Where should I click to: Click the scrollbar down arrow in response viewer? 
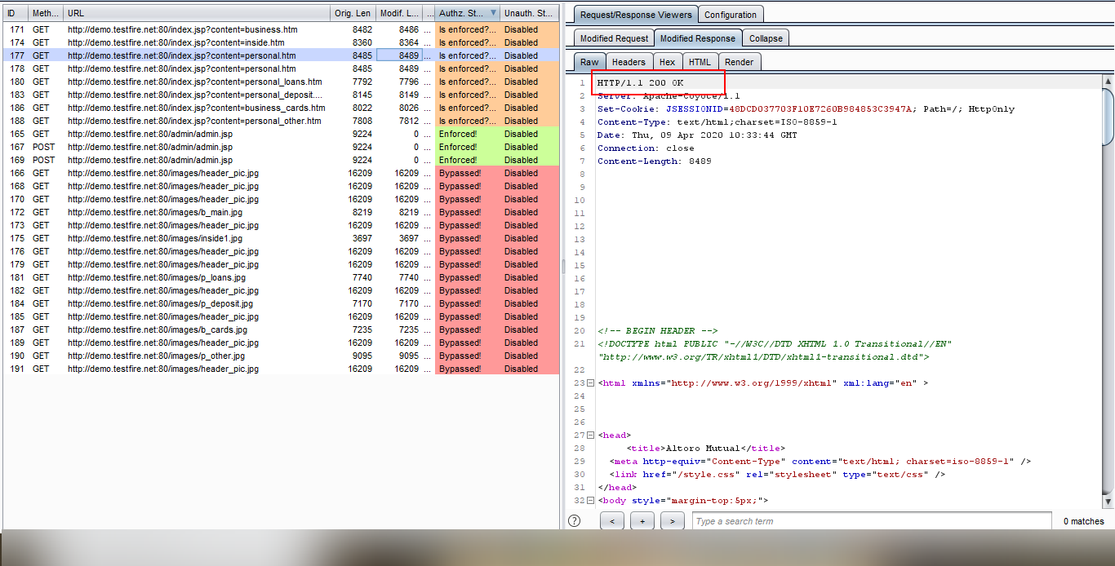click(x=1108, y=502)
